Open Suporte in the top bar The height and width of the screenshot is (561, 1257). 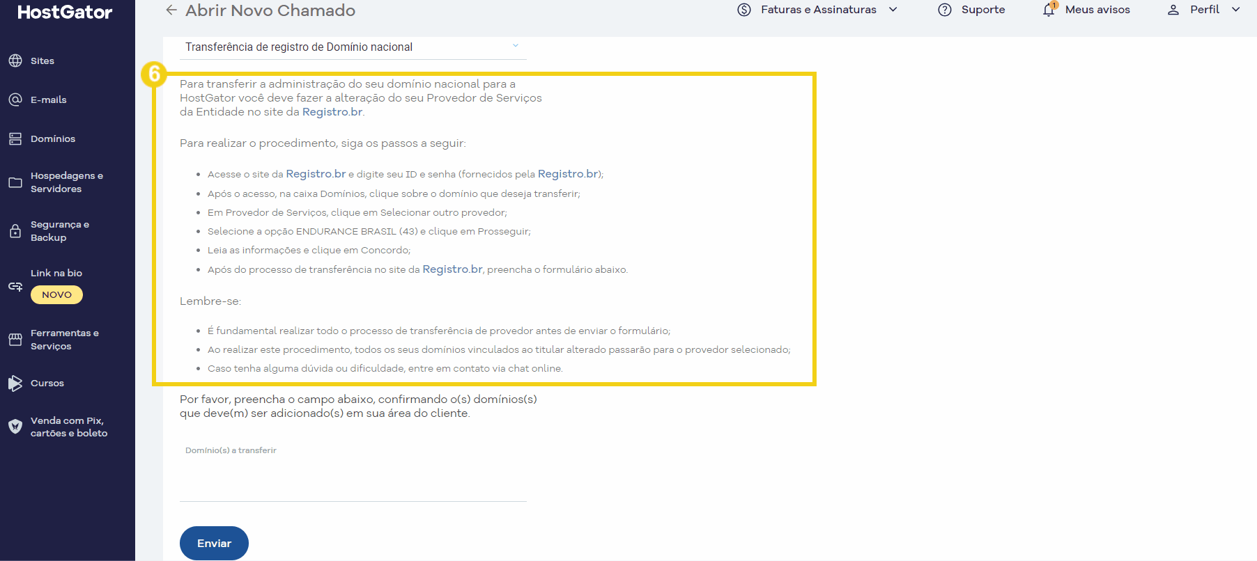(983, 10)
